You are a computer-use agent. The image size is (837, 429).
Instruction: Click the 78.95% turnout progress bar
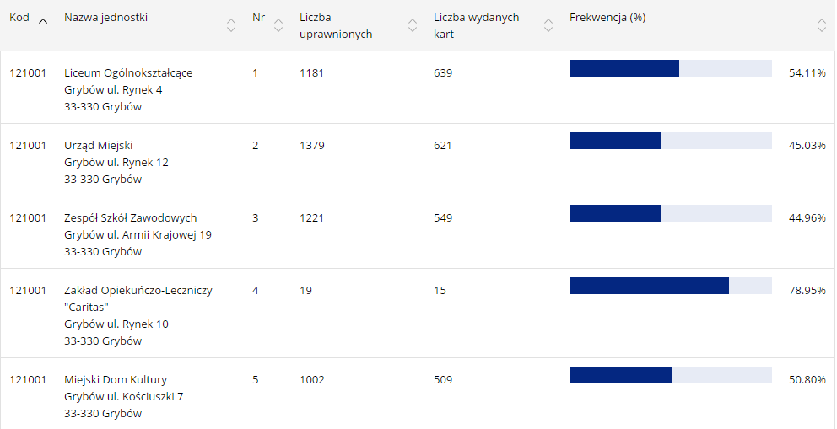click(x=670, y=286)
